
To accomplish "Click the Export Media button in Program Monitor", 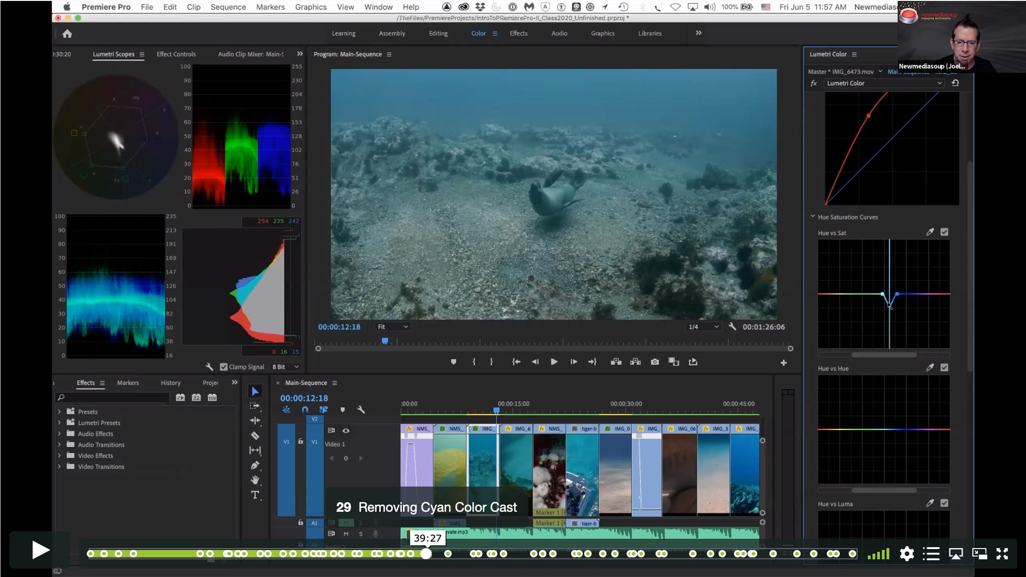I will pos(693,362).
